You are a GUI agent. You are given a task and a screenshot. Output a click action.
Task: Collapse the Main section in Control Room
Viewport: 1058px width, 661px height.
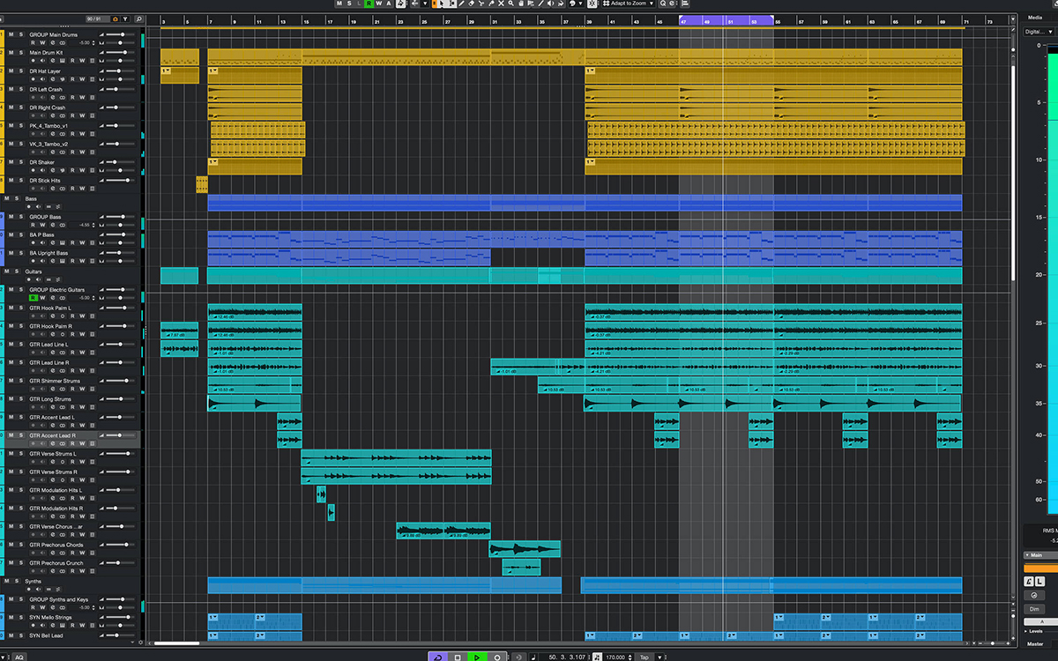click(1027, 555)
